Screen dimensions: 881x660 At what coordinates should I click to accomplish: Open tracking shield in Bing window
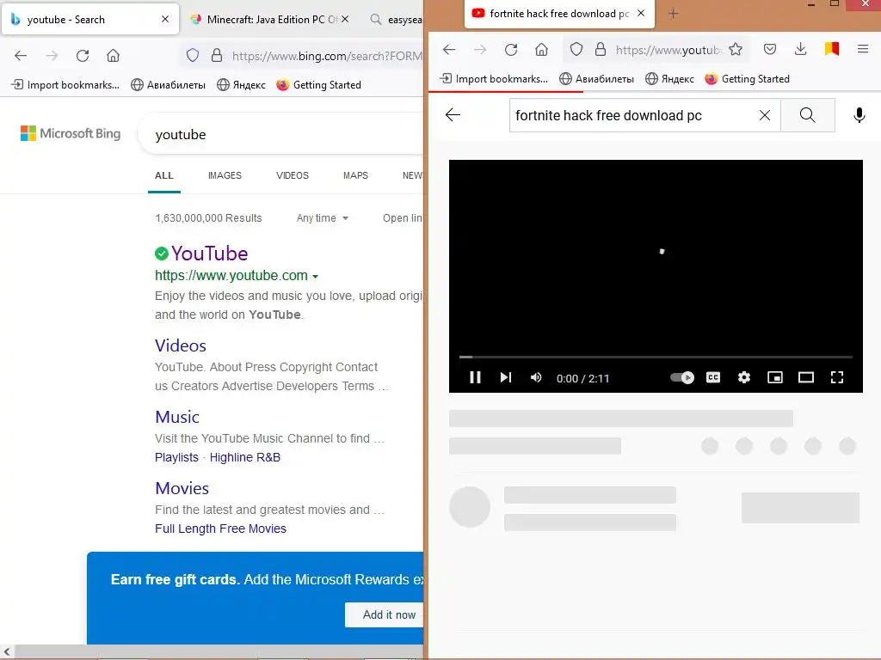[193, 55]
